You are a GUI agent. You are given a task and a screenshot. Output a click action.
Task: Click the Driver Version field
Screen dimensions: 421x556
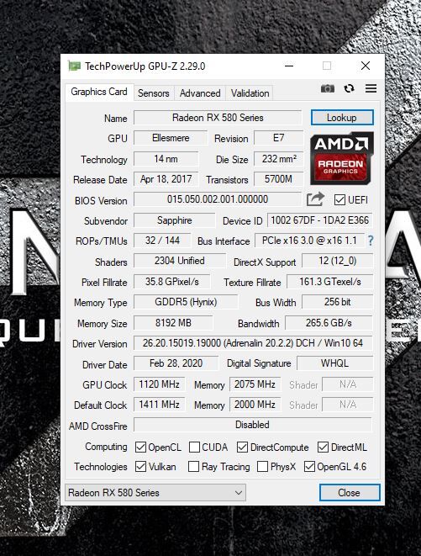[253, 343]
